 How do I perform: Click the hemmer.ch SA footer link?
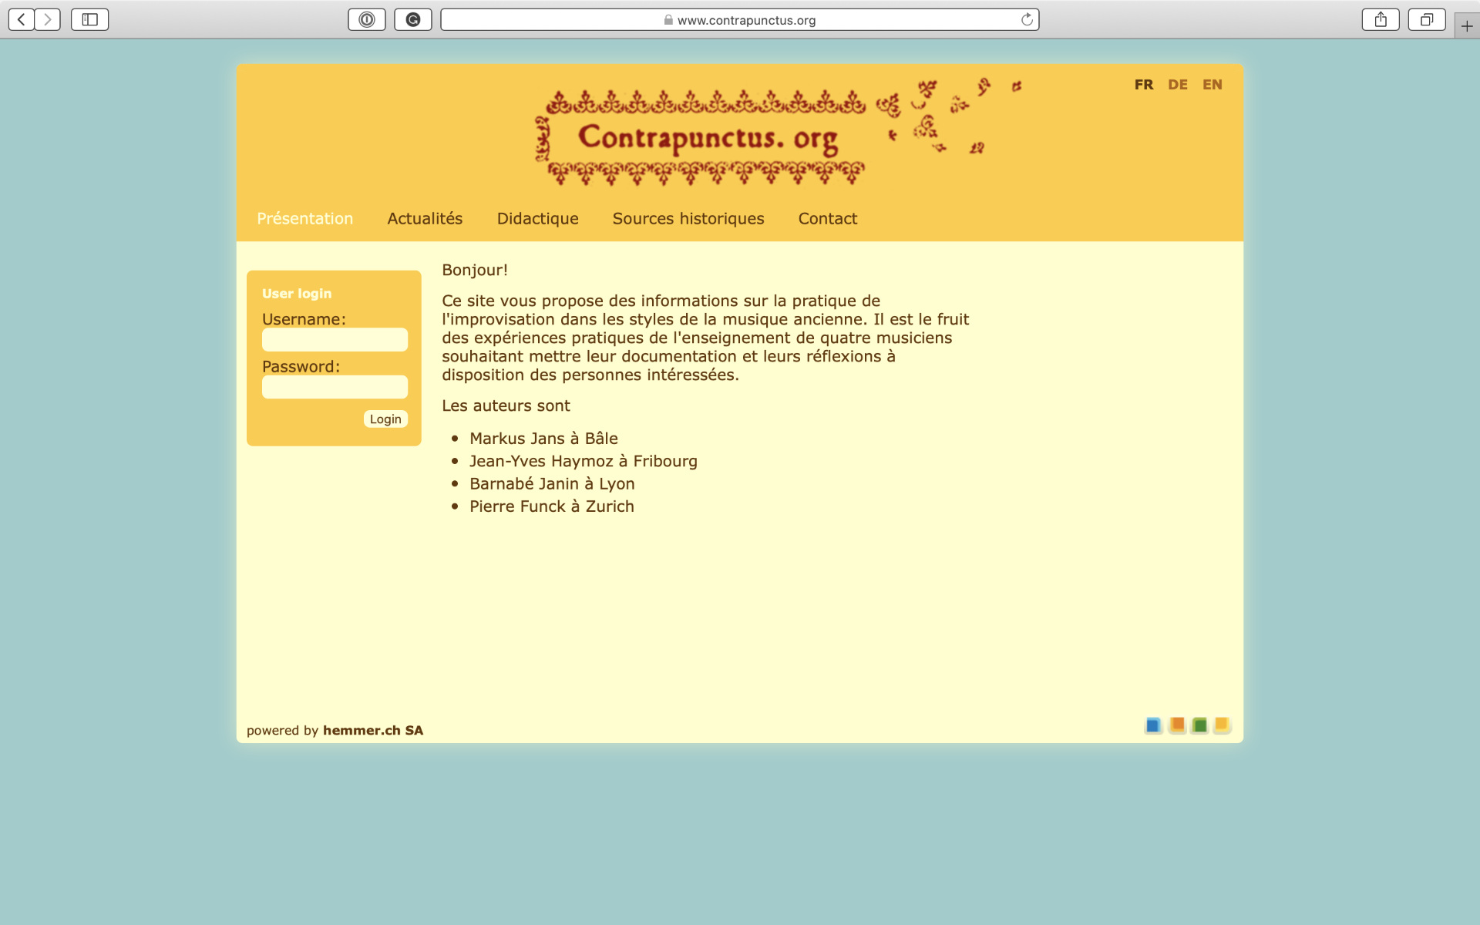pos(373,731)
